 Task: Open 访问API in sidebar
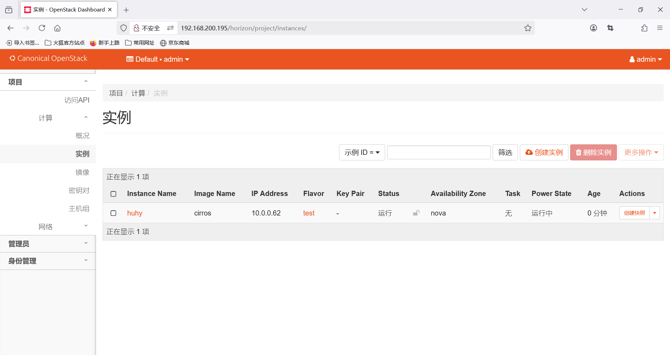pos(77,100)
